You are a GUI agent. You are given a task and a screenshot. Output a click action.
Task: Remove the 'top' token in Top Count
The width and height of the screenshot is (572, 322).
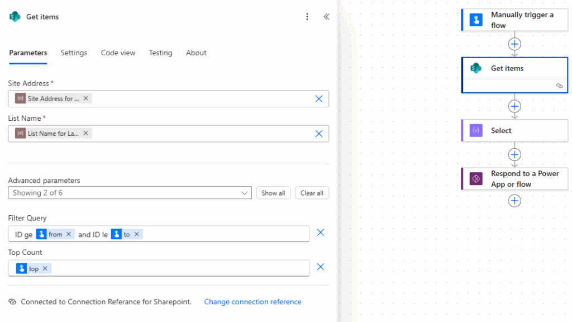pos(45,268)
